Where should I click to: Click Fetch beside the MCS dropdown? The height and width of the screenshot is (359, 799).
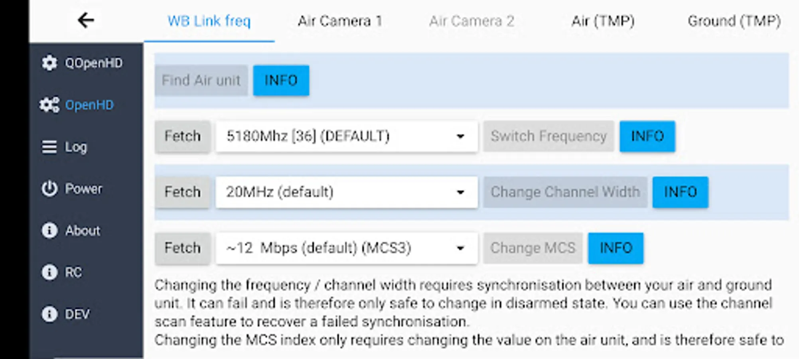(x=183, y=248)
